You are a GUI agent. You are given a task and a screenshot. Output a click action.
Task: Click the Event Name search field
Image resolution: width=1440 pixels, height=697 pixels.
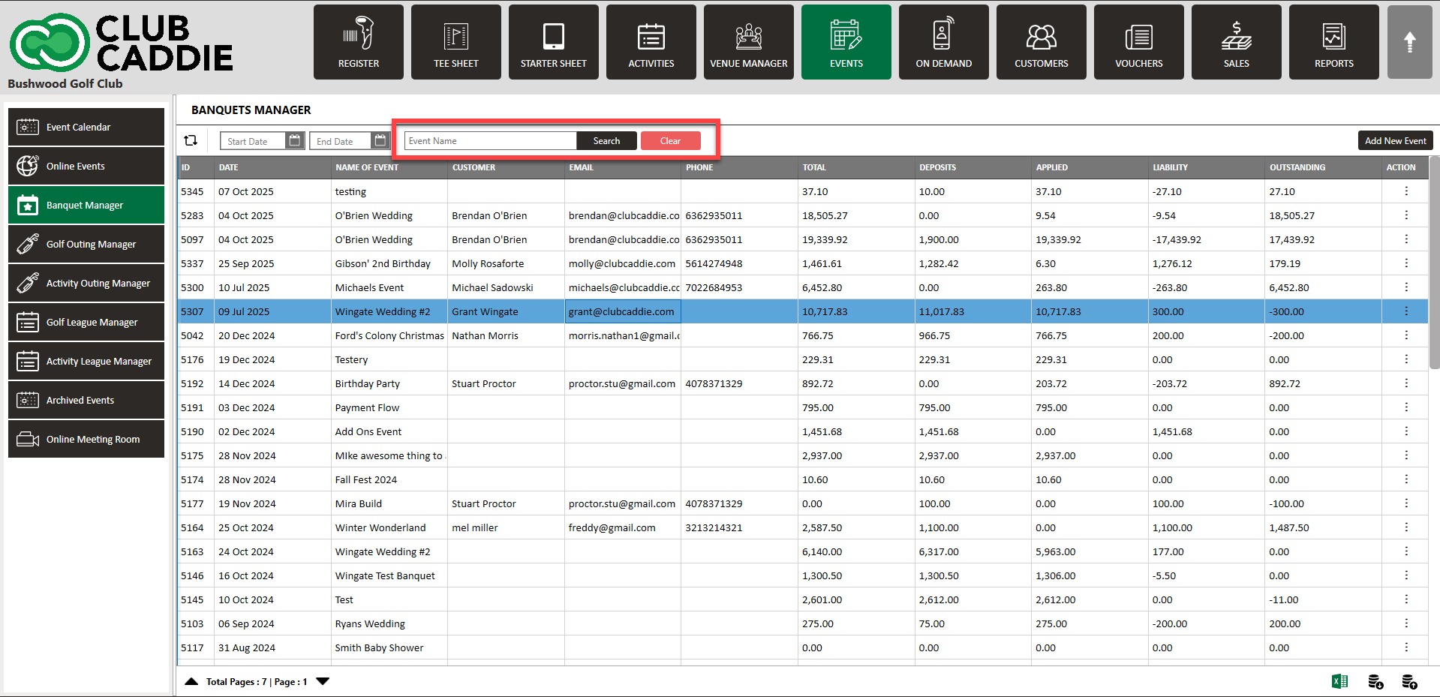click(x=490, y=140)
